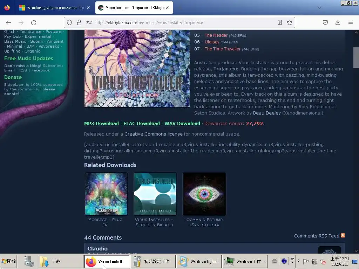Viewport: 359px width, 269px height.
Task: Open taskbar clock showing 上午 12:21
Action: coord(340,261)
